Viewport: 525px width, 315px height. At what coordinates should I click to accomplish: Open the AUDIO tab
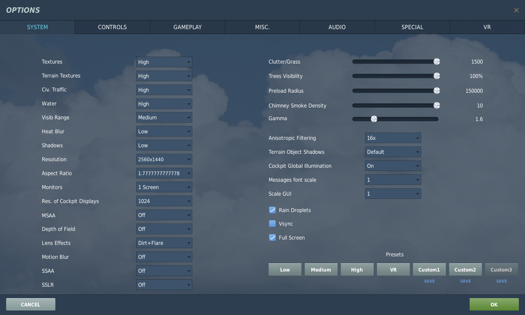(x=337, y=27)
